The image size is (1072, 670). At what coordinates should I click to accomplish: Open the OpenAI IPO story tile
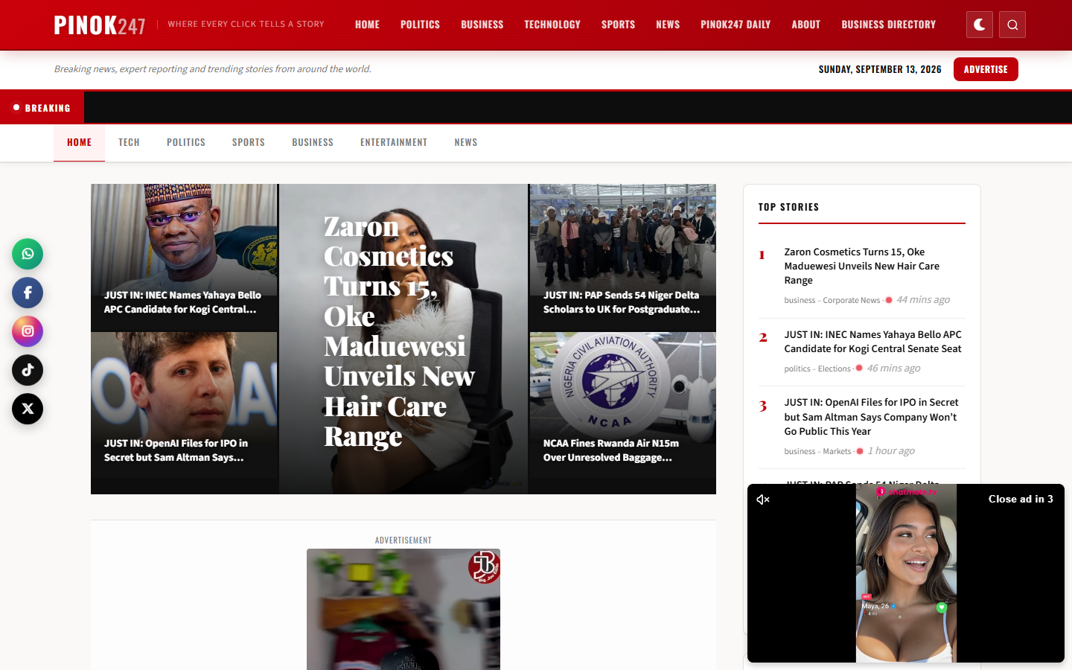pos(184,413)
